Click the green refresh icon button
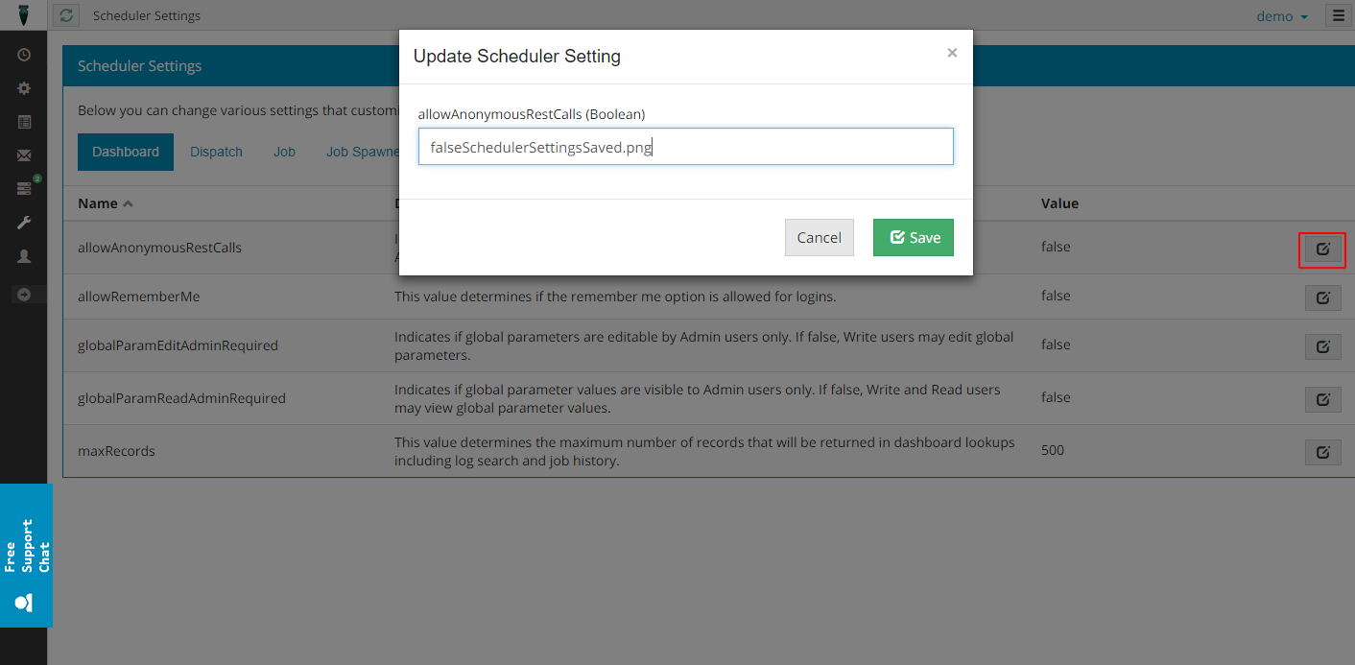 pos(66,15)
